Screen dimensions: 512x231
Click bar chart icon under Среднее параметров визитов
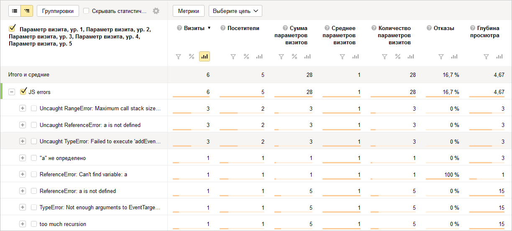pyautogui.click(x=356, y=56)
